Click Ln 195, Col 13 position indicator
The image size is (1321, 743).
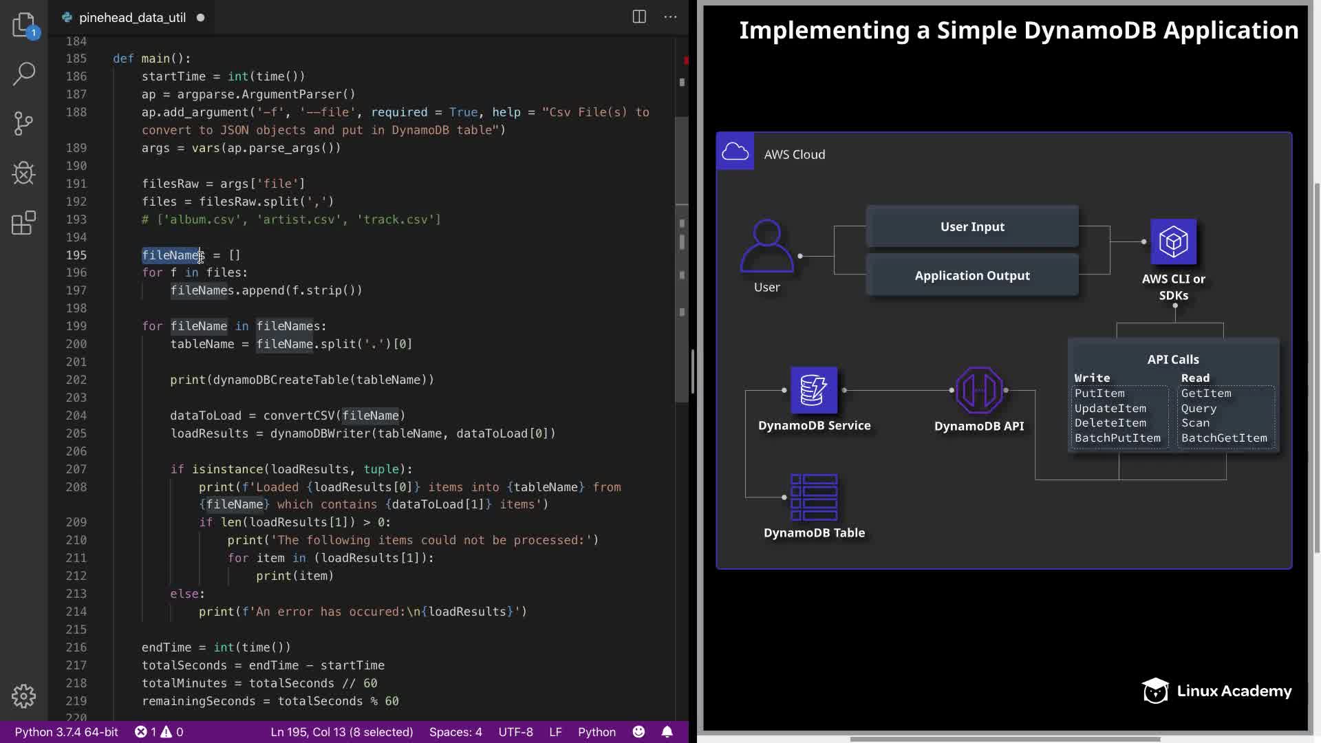pos(342,732)
